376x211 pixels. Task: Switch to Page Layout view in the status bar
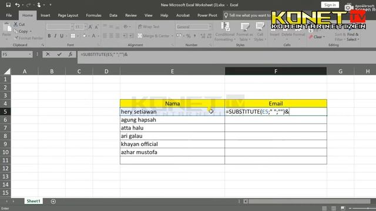pyautogui.click(x=334, y=209)
